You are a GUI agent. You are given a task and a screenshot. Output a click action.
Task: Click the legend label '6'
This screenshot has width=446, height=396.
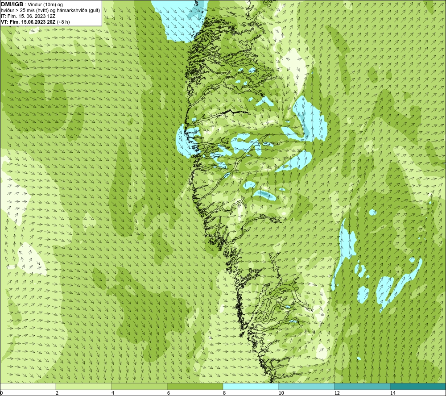tap(169, 393)
